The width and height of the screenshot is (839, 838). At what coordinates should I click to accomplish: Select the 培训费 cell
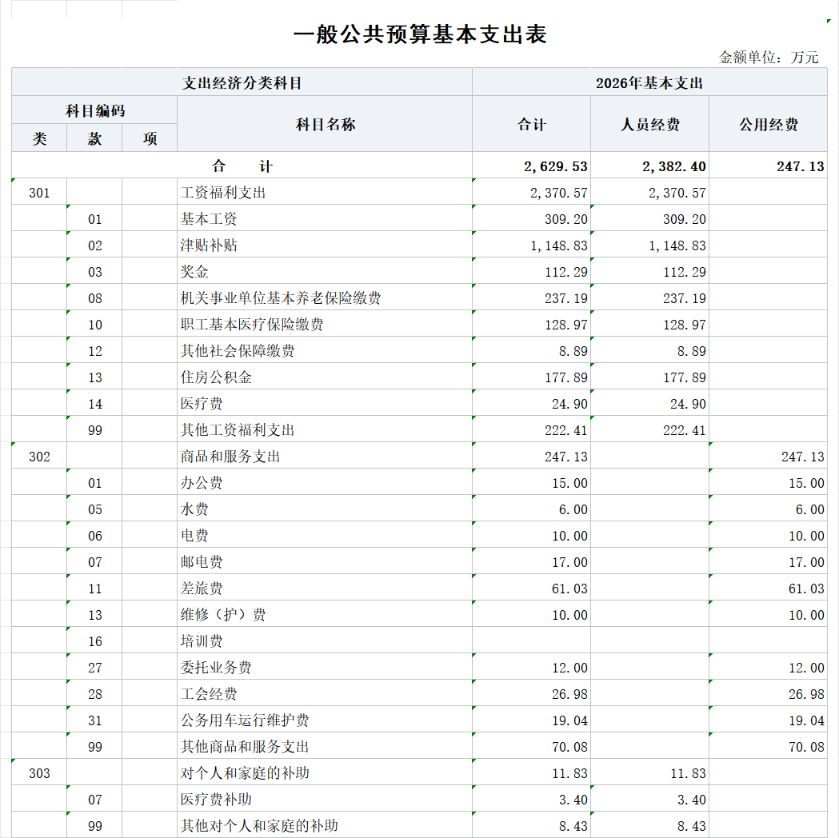coord(325,640)
